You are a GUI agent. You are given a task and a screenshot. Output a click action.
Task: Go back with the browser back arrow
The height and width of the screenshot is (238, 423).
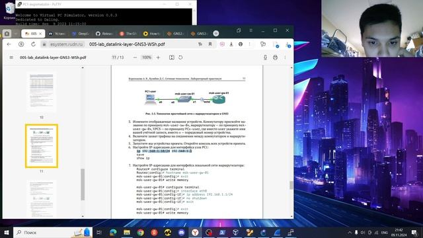pos(9,44)
